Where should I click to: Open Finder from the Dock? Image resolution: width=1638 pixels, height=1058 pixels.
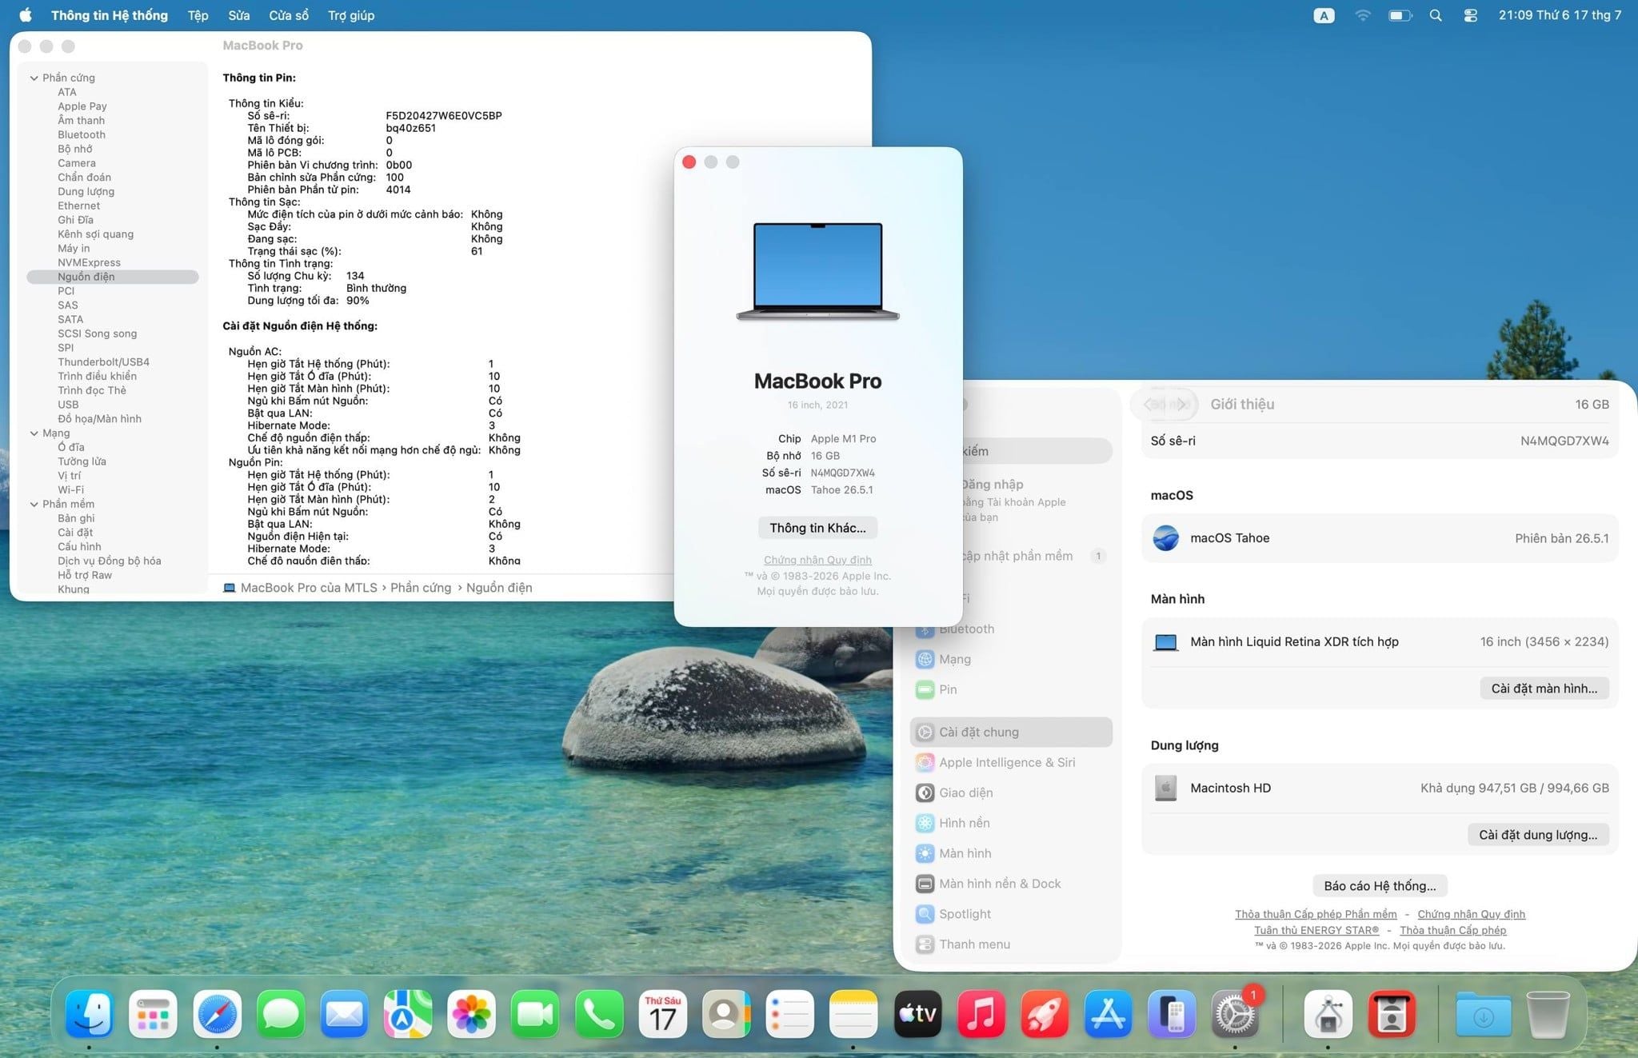tap(89, 1014)
